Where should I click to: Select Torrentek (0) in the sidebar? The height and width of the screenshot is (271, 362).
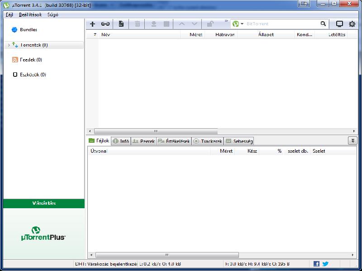(x=43, y=45)
